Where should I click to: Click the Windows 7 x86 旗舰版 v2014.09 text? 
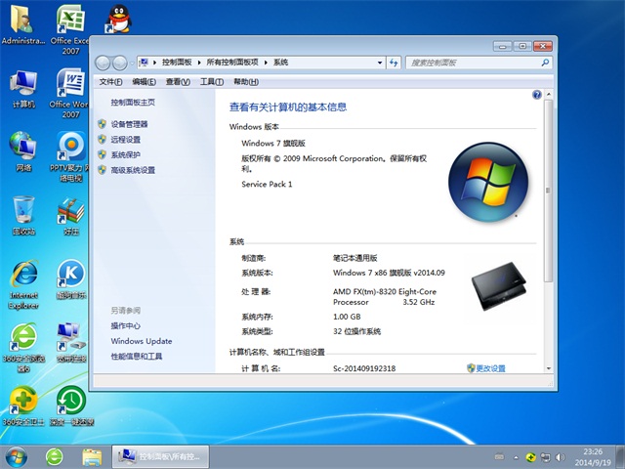[389, 273]
